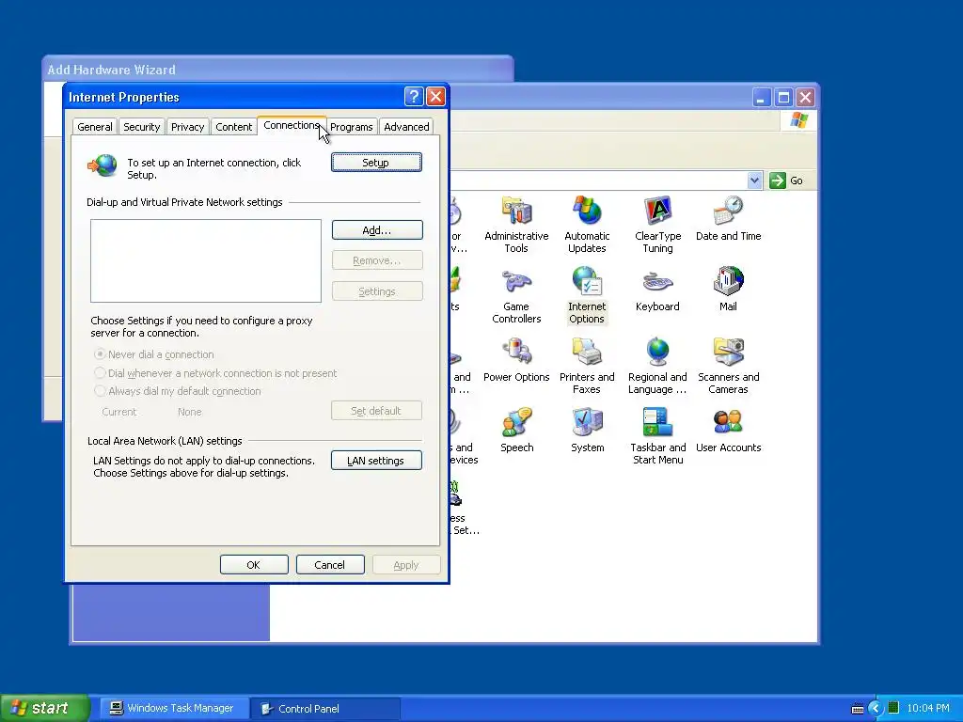The image size is (963, 722).
Task: Open the Taskbar and Start Menu icon
Action: pos(657,436)
